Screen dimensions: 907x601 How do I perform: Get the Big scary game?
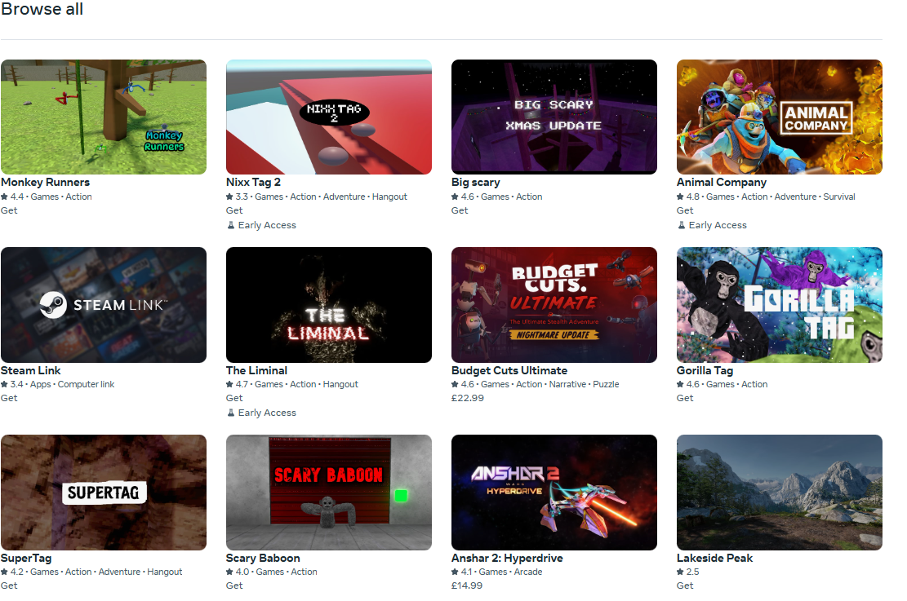460,210
